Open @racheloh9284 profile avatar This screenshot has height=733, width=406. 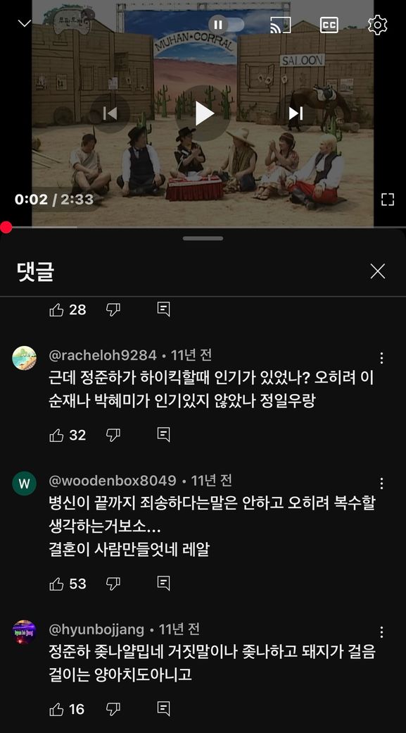(24, 358)
